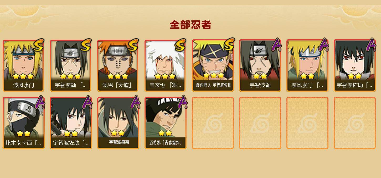381x178 pixels.
Task: Click the two stars on 宇智波泉奈 card
Action: pos(118,133)
